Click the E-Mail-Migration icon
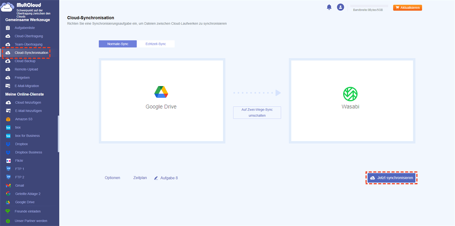 [8, 86]
